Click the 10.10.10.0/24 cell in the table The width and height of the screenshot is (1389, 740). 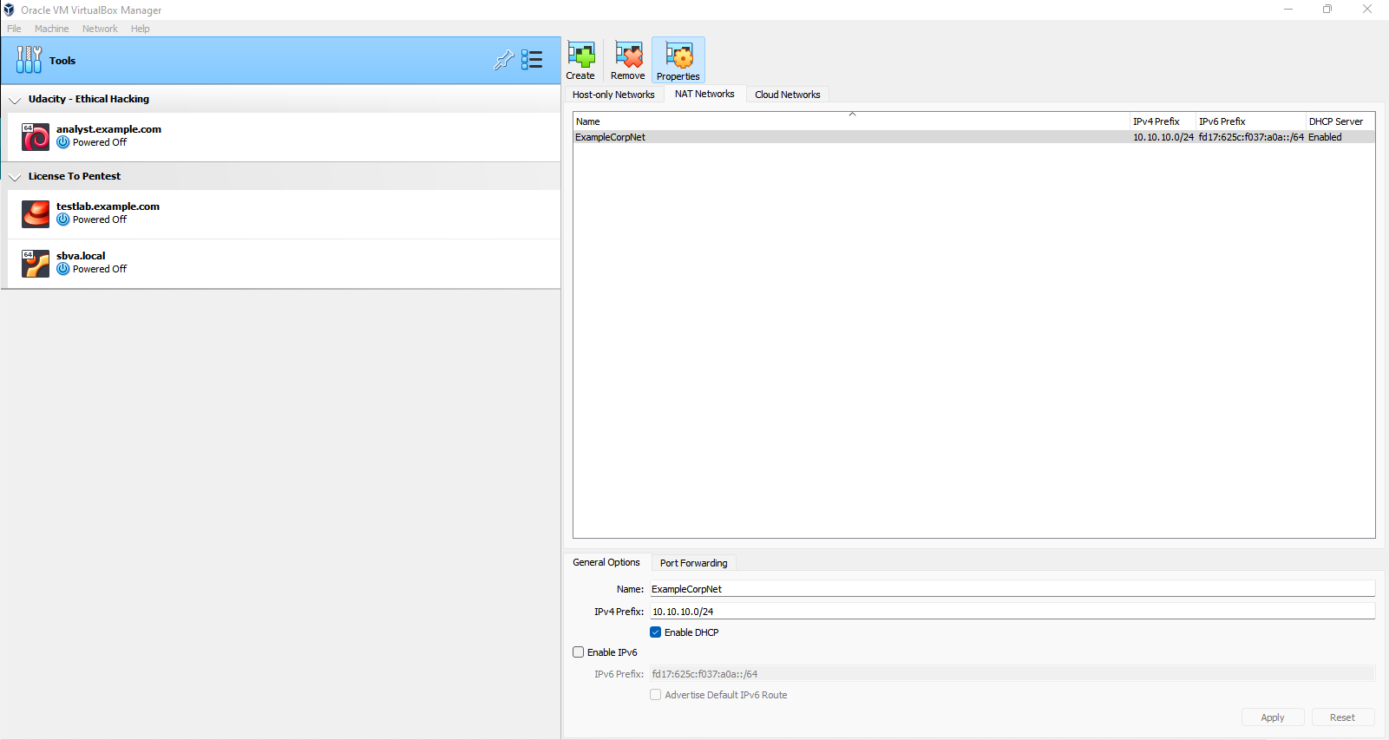(1163, 137)
